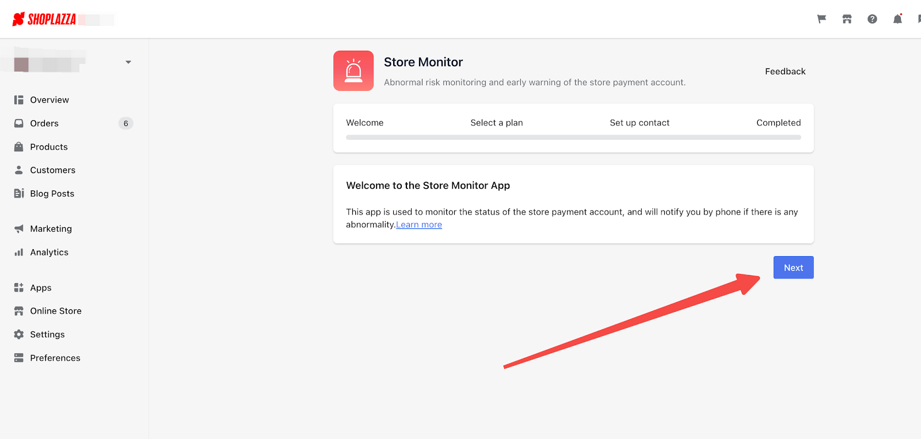Expand the store selector dropdown arrow
This screenshot has height=439, width=921.
click(128, 62)
